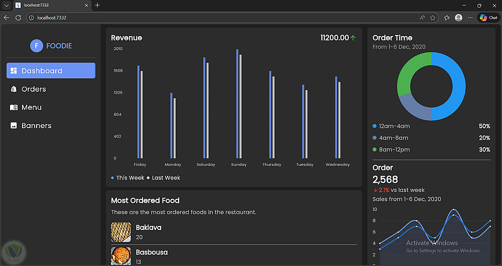The image size is (502, 266).
Task: Click the FOODIE logo avatar
Action: (36, 46)
